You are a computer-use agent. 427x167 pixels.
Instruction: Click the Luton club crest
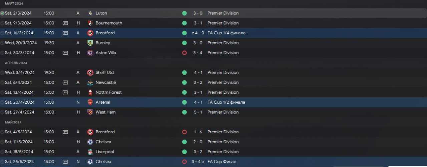(x=90, y=13)
